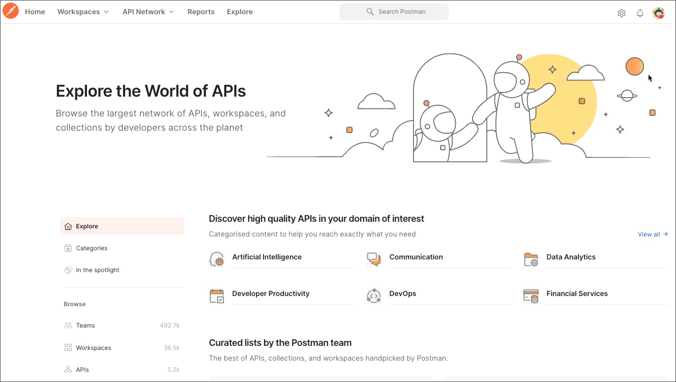This screenshot has height=382, width=676.
Task: Click the 492.7k Teams count
Action: pyautogui.click(x=169, y=326)
